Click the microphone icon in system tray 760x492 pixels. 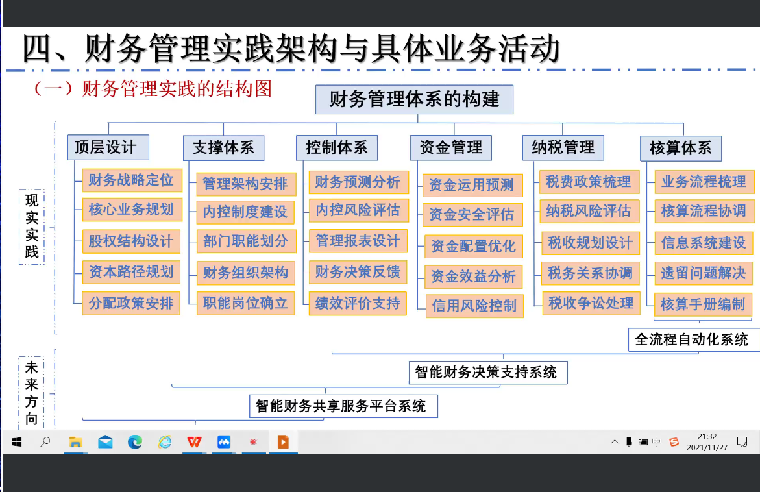628,442
